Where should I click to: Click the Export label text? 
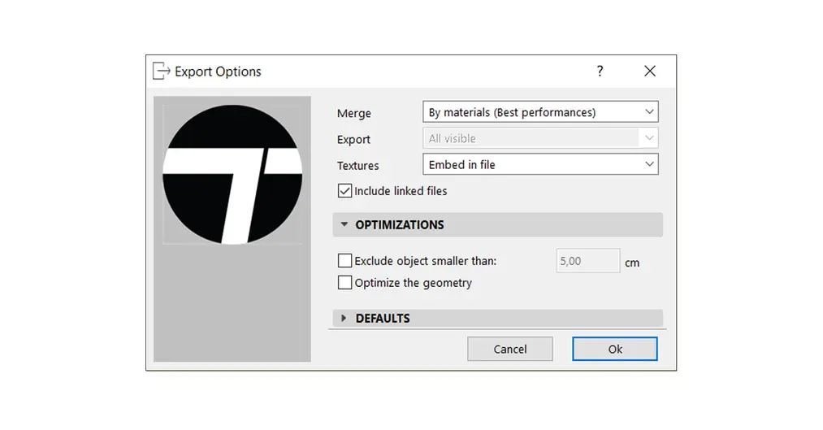point(353,140)
